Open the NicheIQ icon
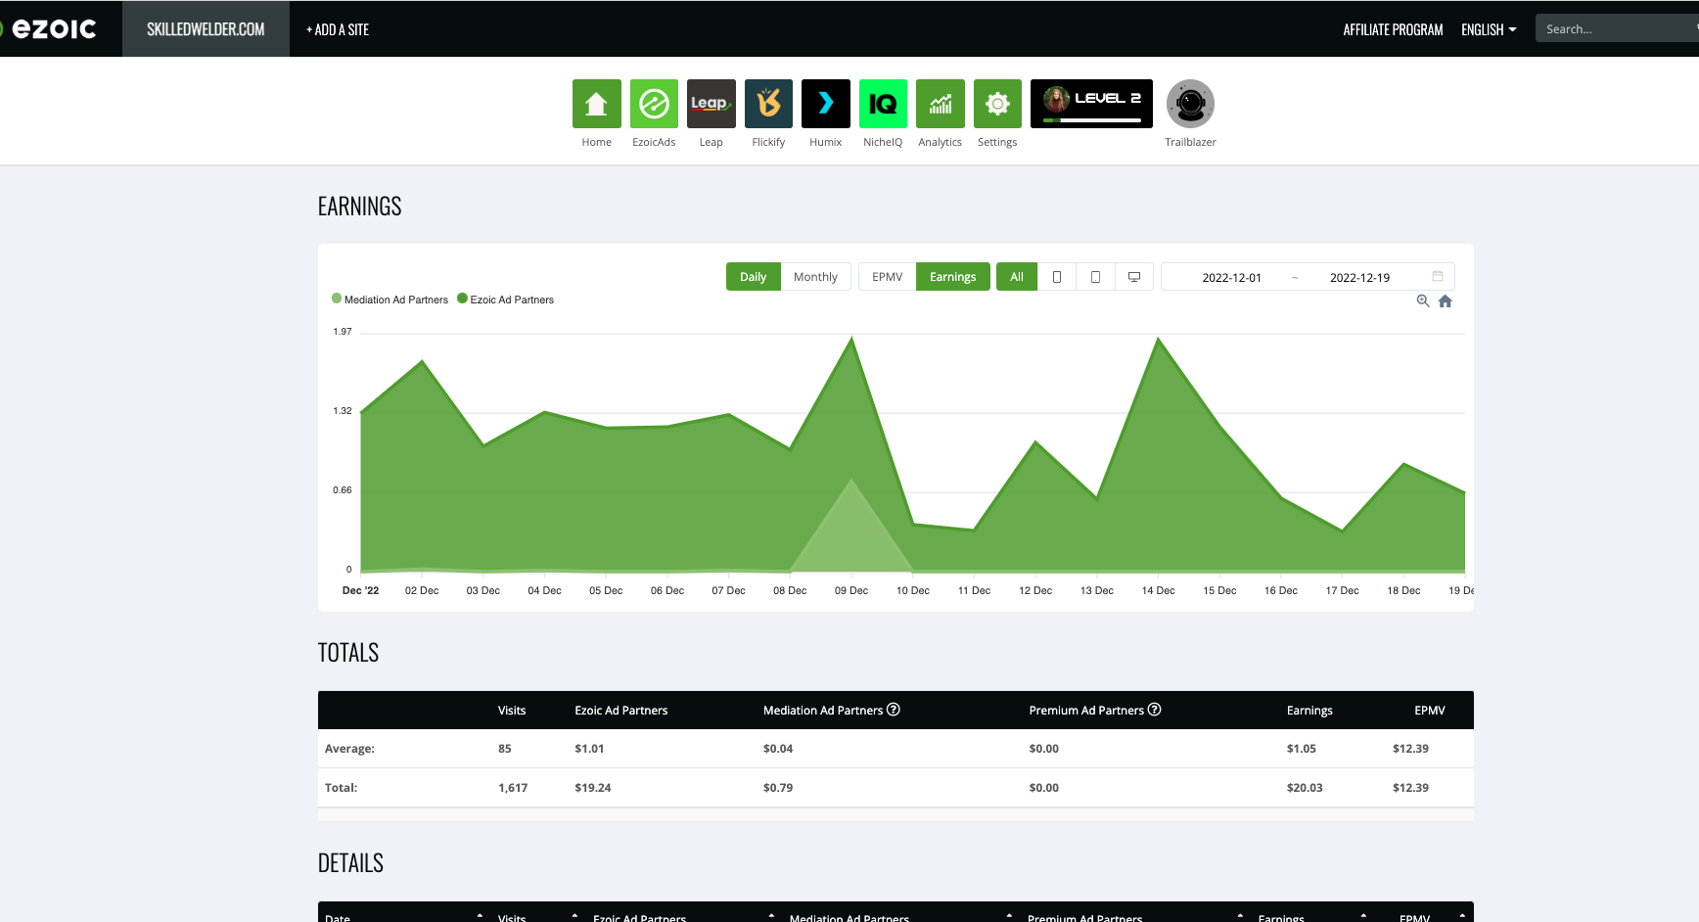1699x922 pixels. (883, 104)
